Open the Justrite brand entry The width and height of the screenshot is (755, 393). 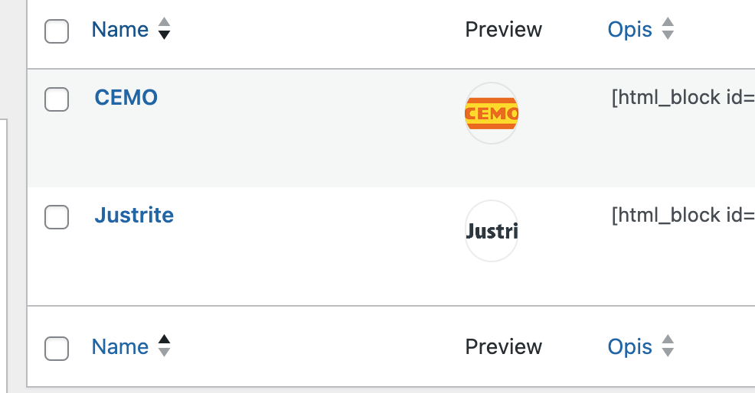pos(134,215)
